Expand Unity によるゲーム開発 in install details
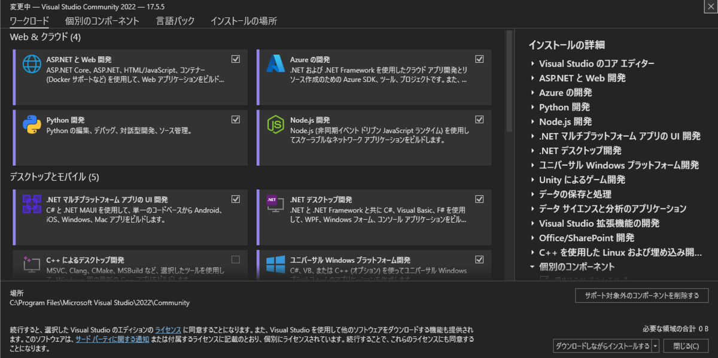 [x=532, y=180]
